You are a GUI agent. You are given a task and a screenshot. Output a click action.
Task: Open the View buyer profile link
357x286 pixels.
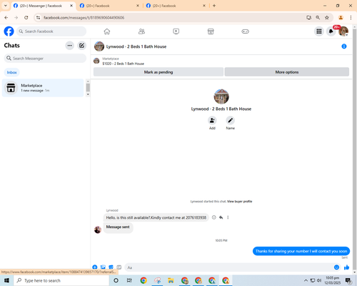[239, 202]
